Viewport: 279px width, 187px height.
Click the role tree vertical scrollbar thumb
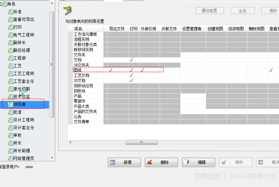(52, 64)
